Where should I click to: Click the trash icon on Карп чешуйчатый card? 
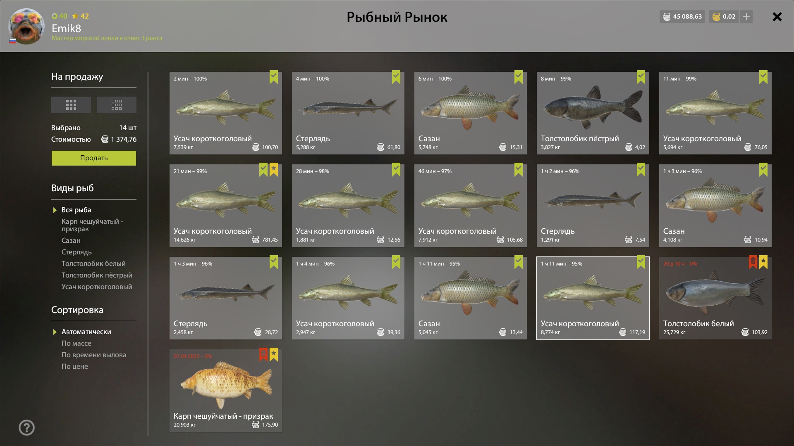click(x=263, y=354)
